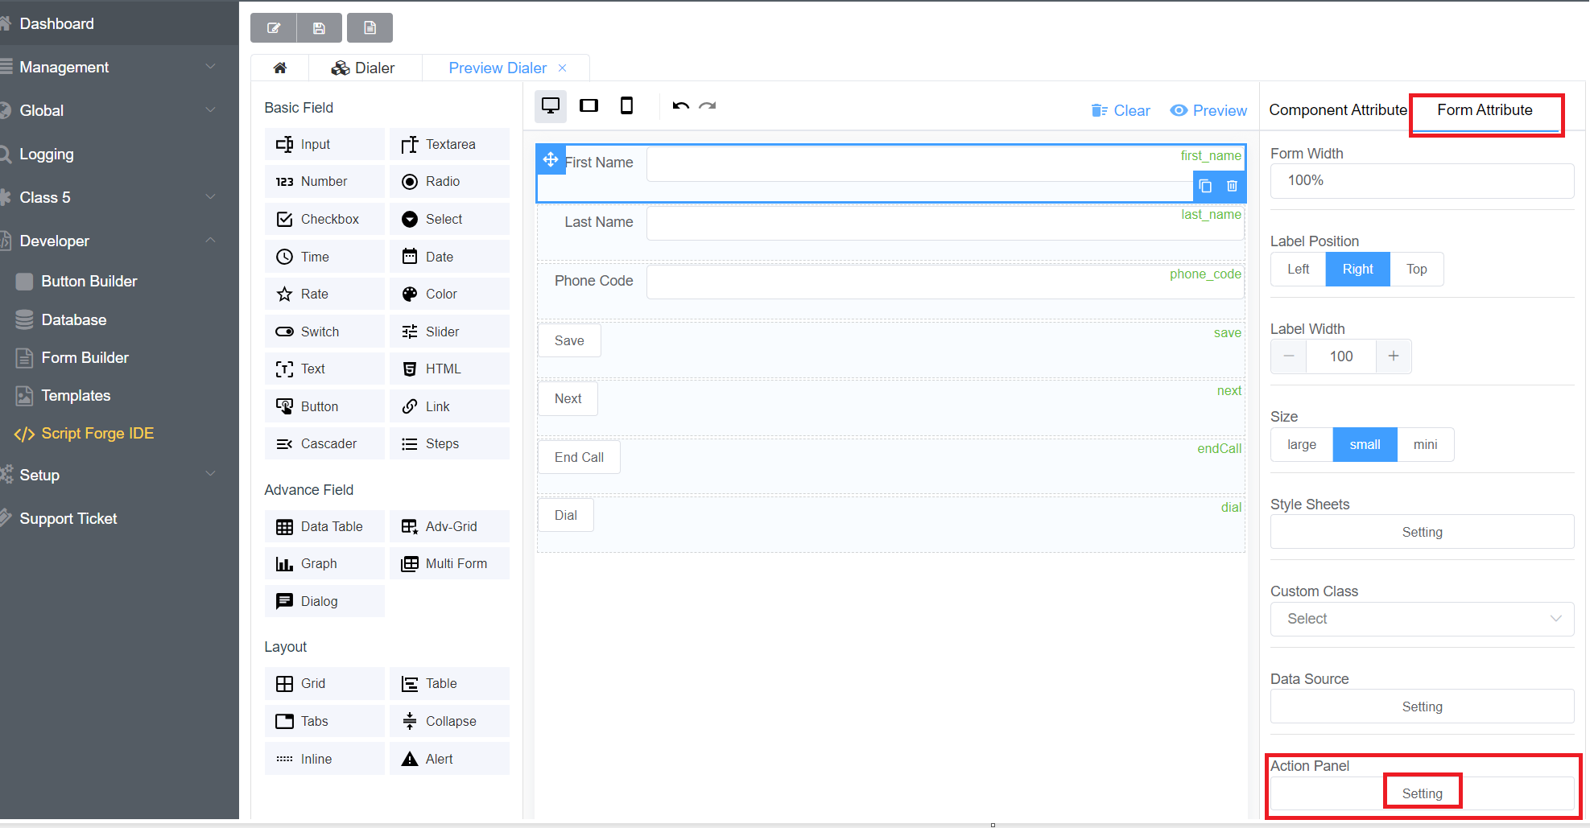Set label position to Left

(x=1298, y=270)
